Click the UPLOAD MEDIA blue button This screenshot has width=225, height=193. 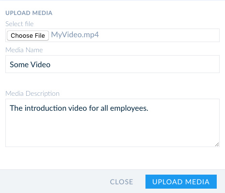pos(181,182)
